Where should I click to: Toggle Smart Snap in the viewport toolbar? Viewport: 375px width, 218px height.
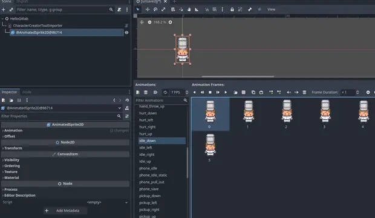[206, 9]
